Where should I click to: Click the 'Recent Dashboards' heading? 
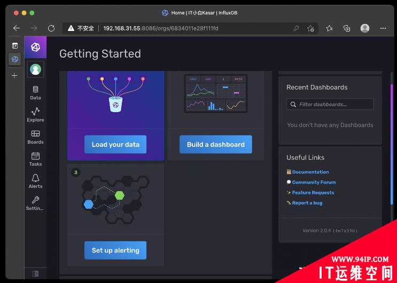coord(317,88)
